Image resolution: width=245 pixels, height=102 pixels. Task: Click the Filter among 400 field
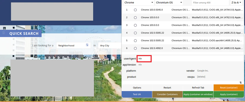click(x=210, y=3)
